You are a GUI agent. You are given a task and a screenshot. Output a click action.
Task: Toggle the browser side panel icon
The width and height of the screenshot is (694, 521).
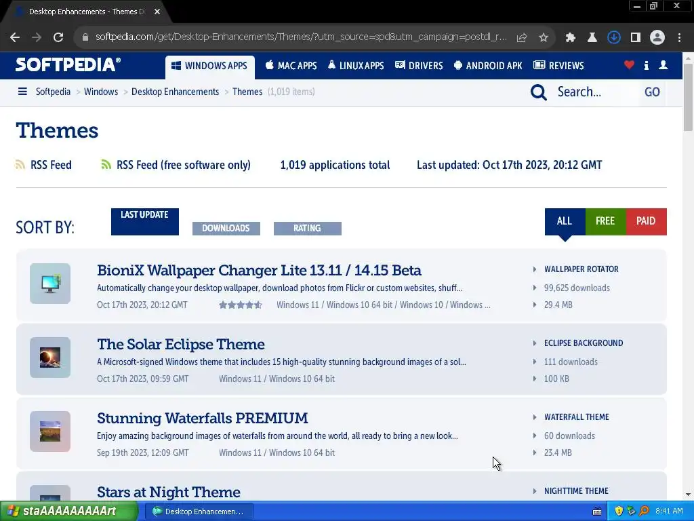[636, 38]
